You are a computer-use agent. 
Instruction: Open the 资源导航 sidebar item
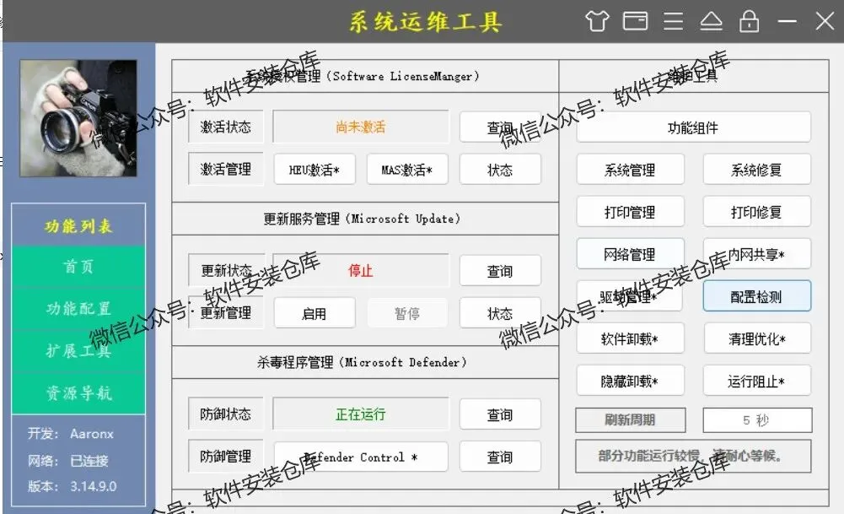click(78, 392)
